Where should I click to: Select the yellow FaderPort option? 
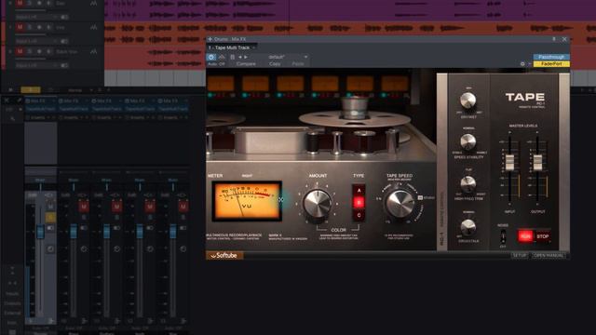(x=551, y=64)
